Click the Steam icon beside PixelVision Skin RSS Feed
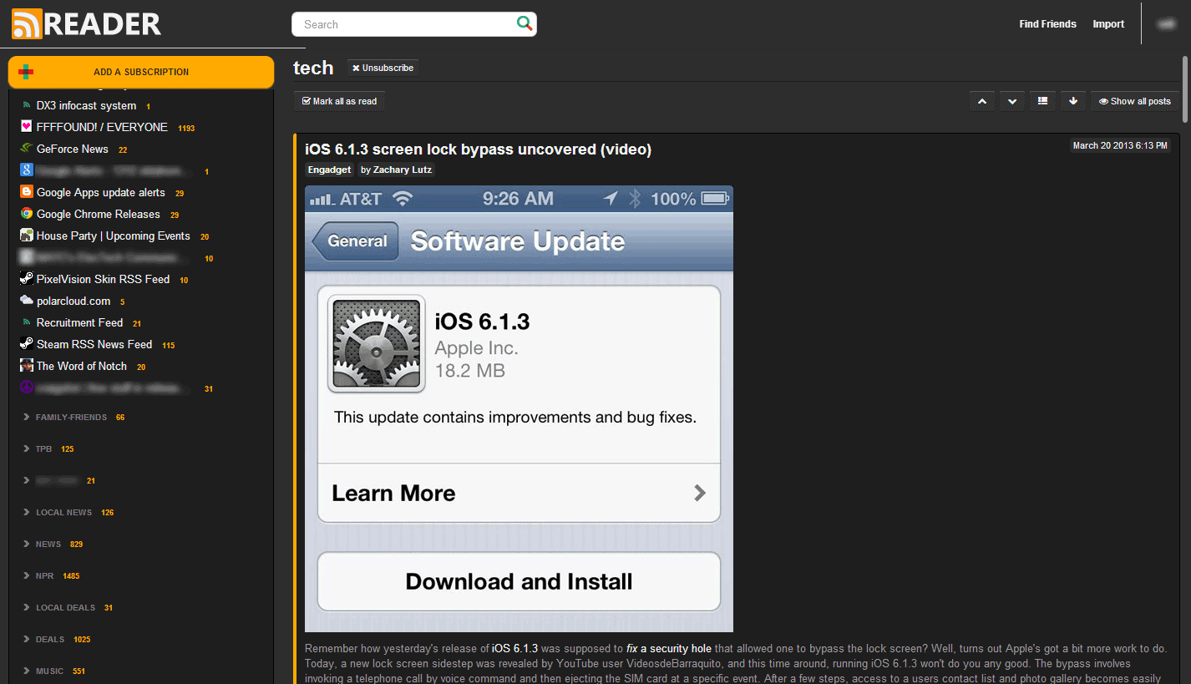 pos(26,279)
